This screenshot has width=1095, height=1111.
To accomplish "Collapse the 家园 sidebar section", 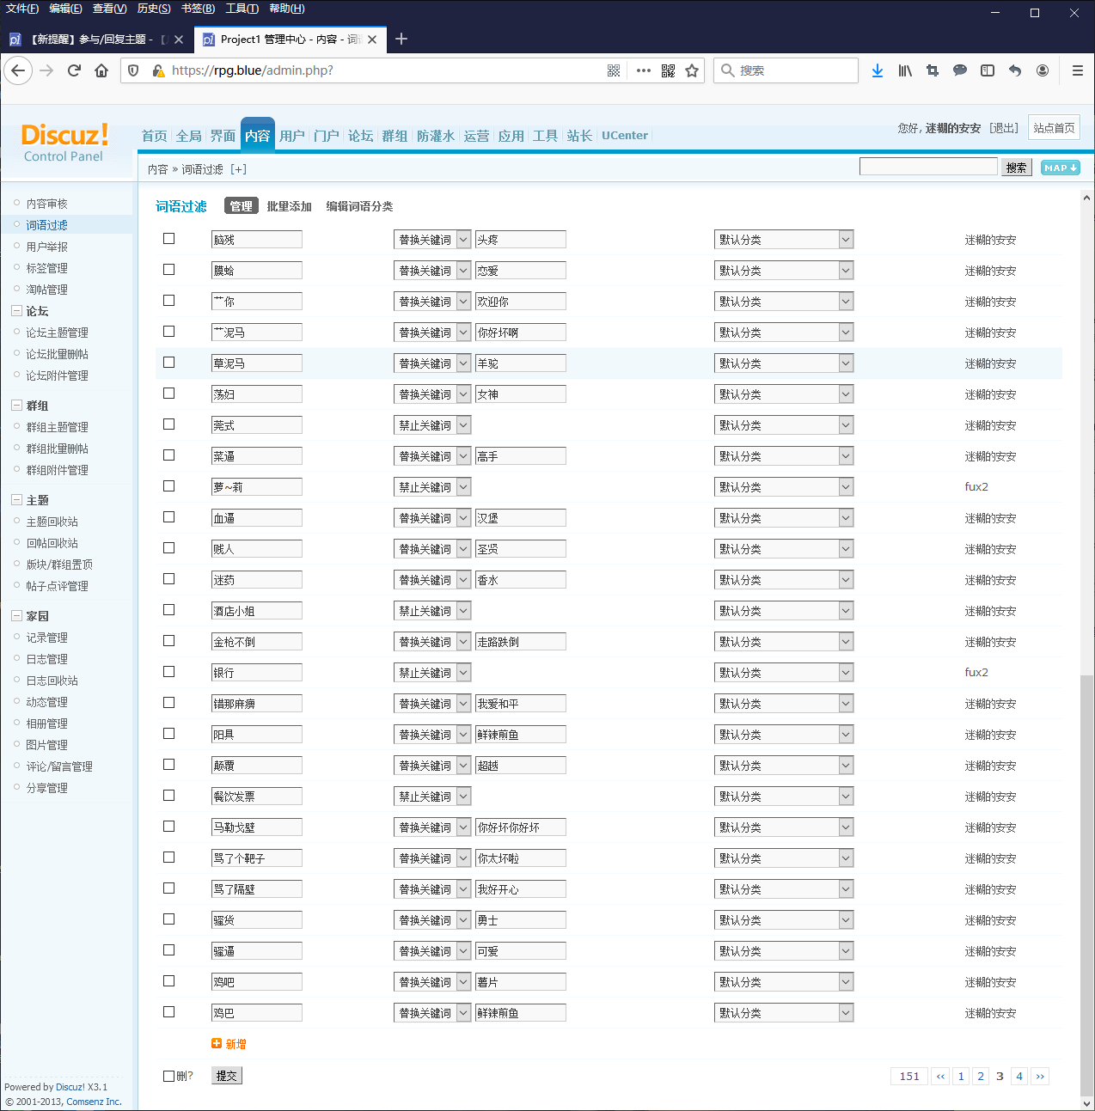I will tap(16, 616).
